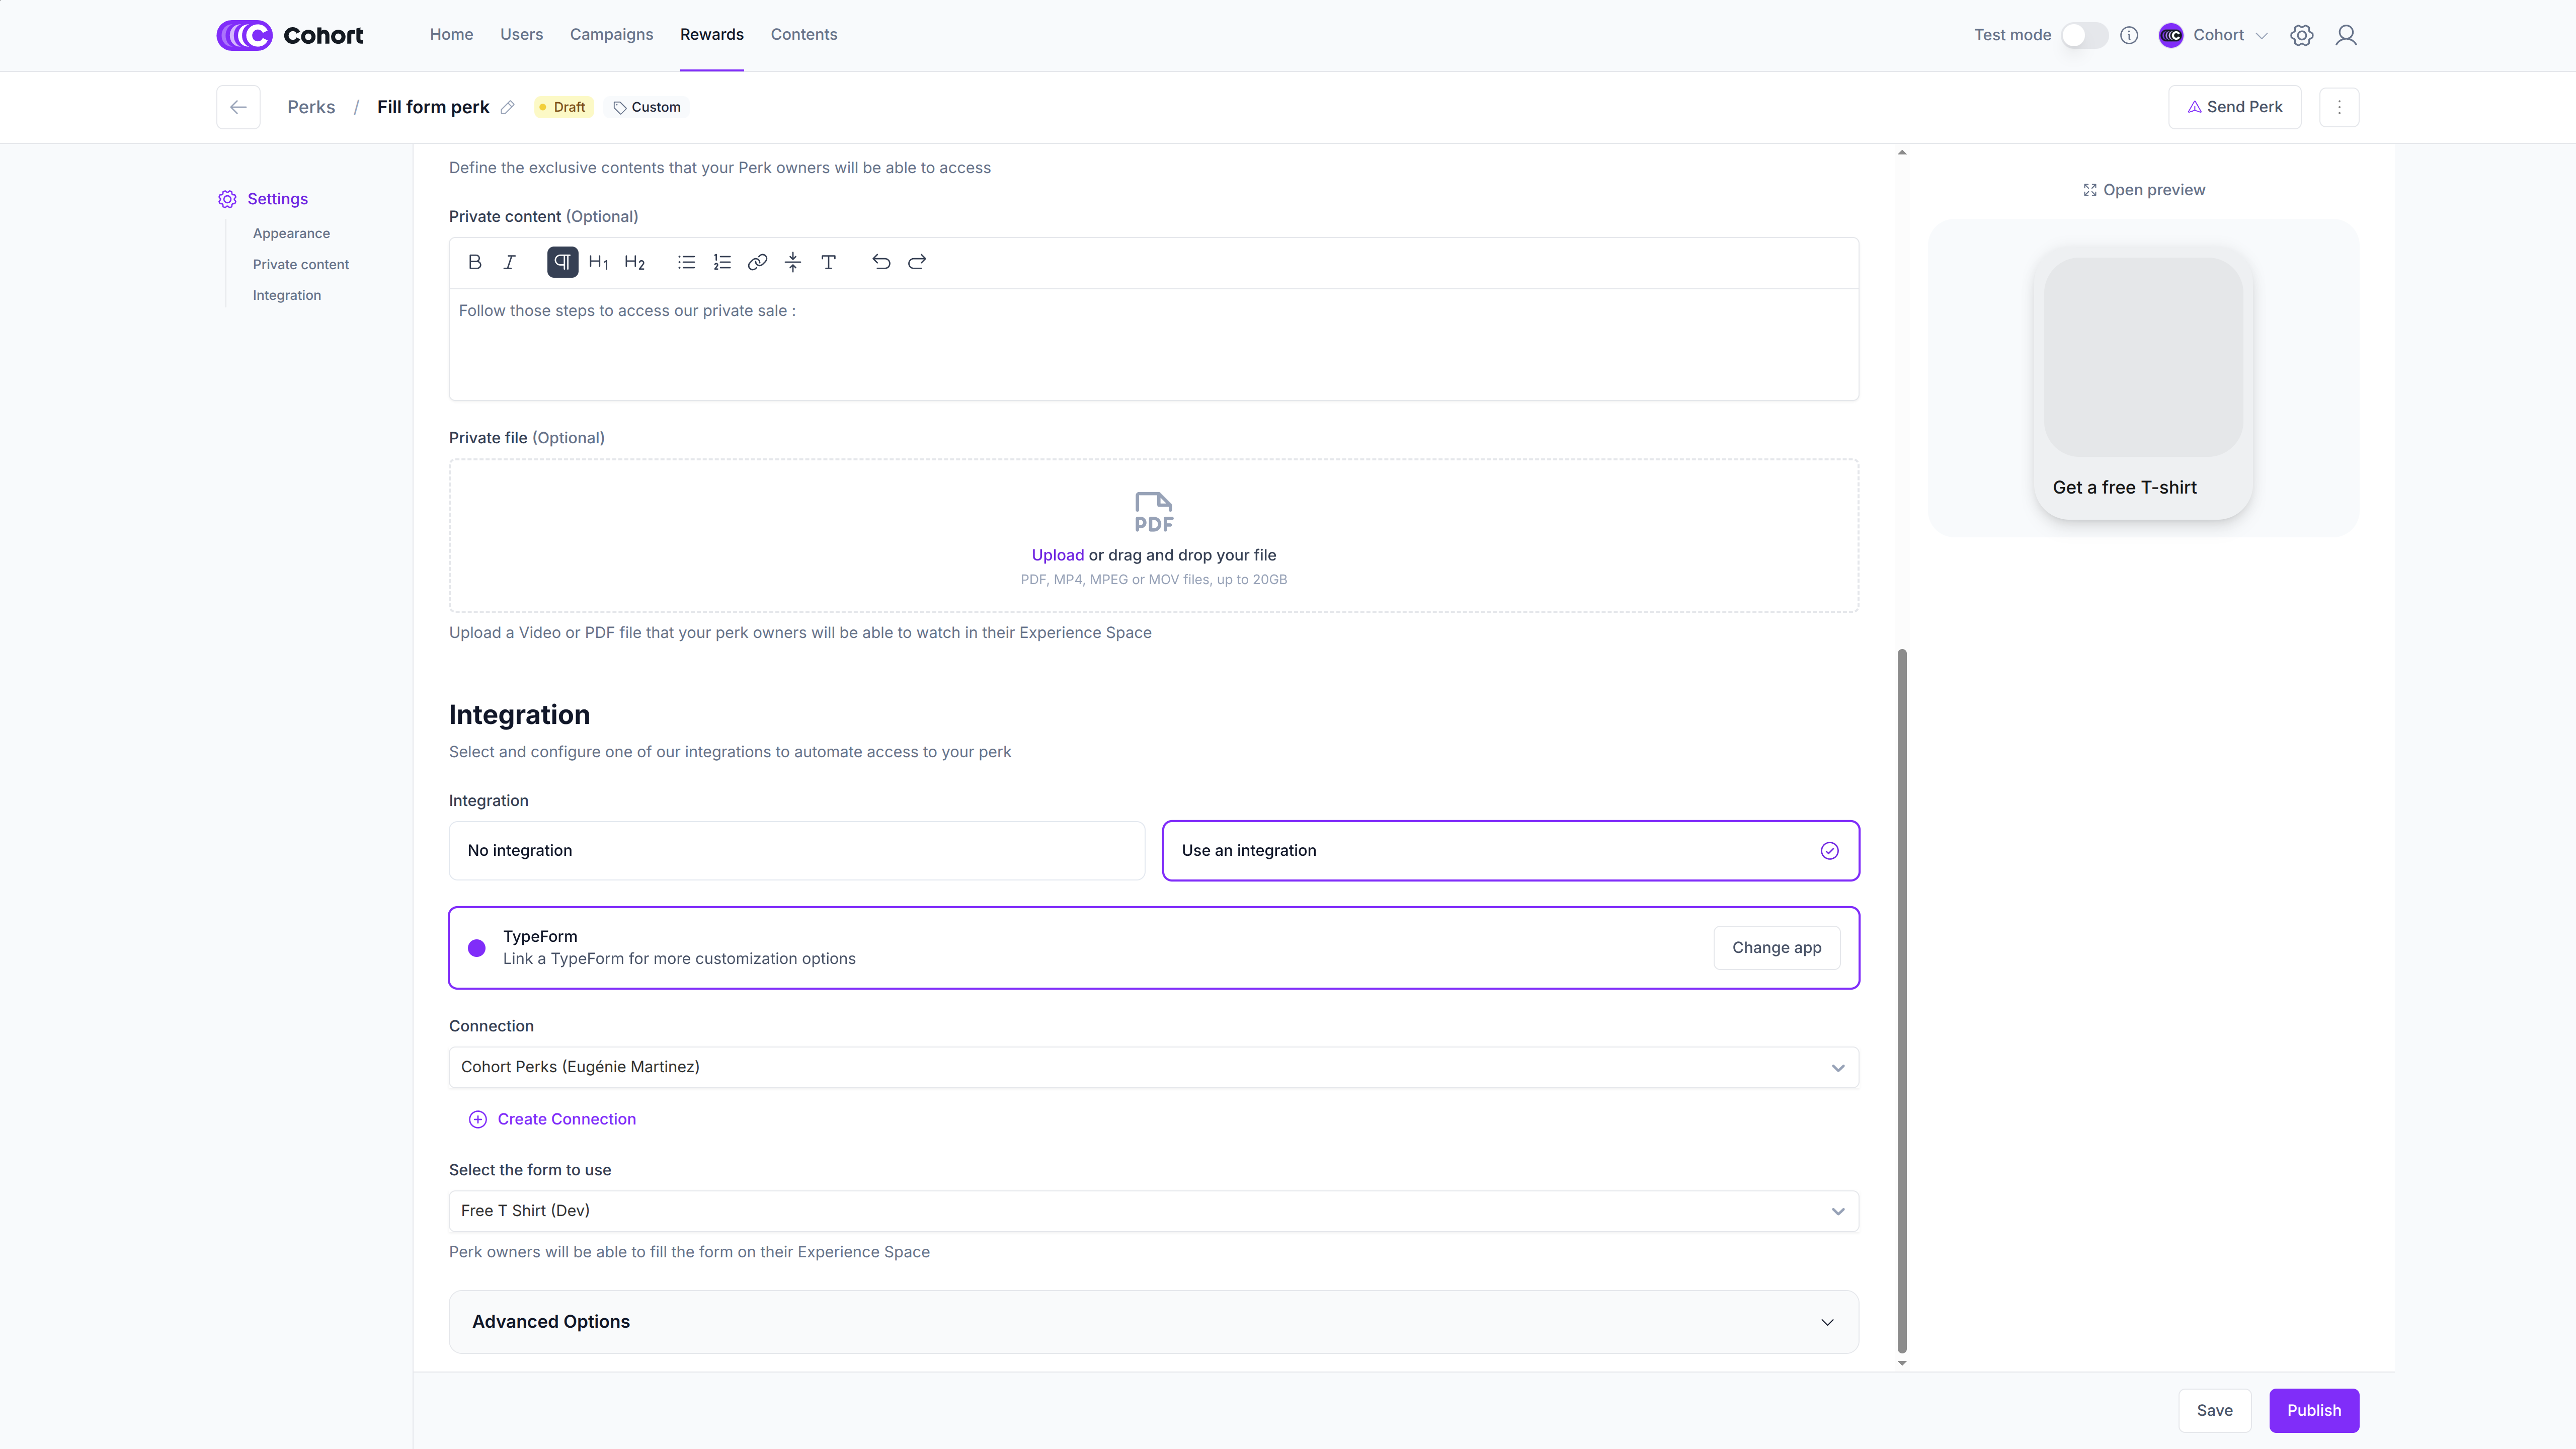Viewport: 2576px width, 1449px height.
Task: Go to the Campaigns tab
Action: tap(611, 35)
